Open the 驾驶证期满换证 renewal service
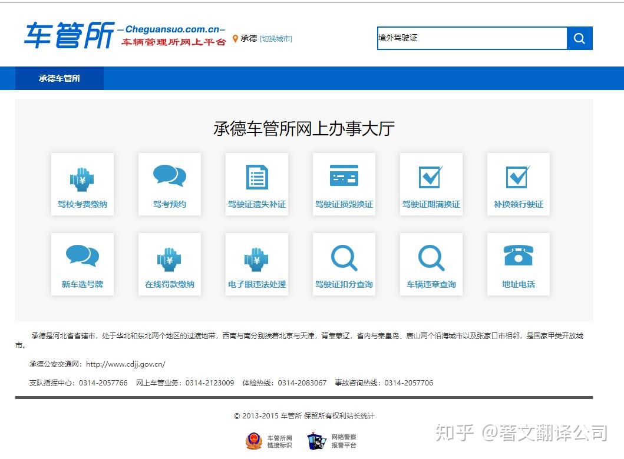Image resolution: width=624 pixels, height=459 pixels. tap(431, 184)
